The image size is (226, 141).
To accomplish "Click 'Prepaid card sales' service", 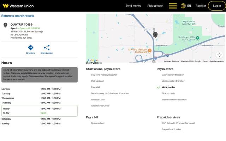I will [x=171, y=129].
